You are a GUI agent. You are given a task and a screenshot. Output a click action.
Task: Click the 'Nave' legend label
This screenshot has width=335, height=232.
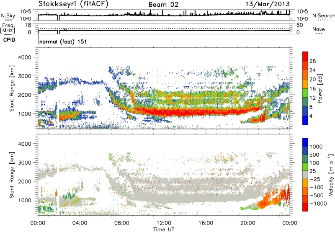[x=319, y=29]
